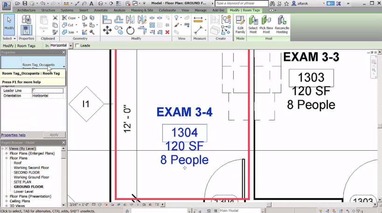The height and width of the screenshot is (213, 382).
Task: Click the Cut to clipboard scissors icon
Action: click(56, 18)
